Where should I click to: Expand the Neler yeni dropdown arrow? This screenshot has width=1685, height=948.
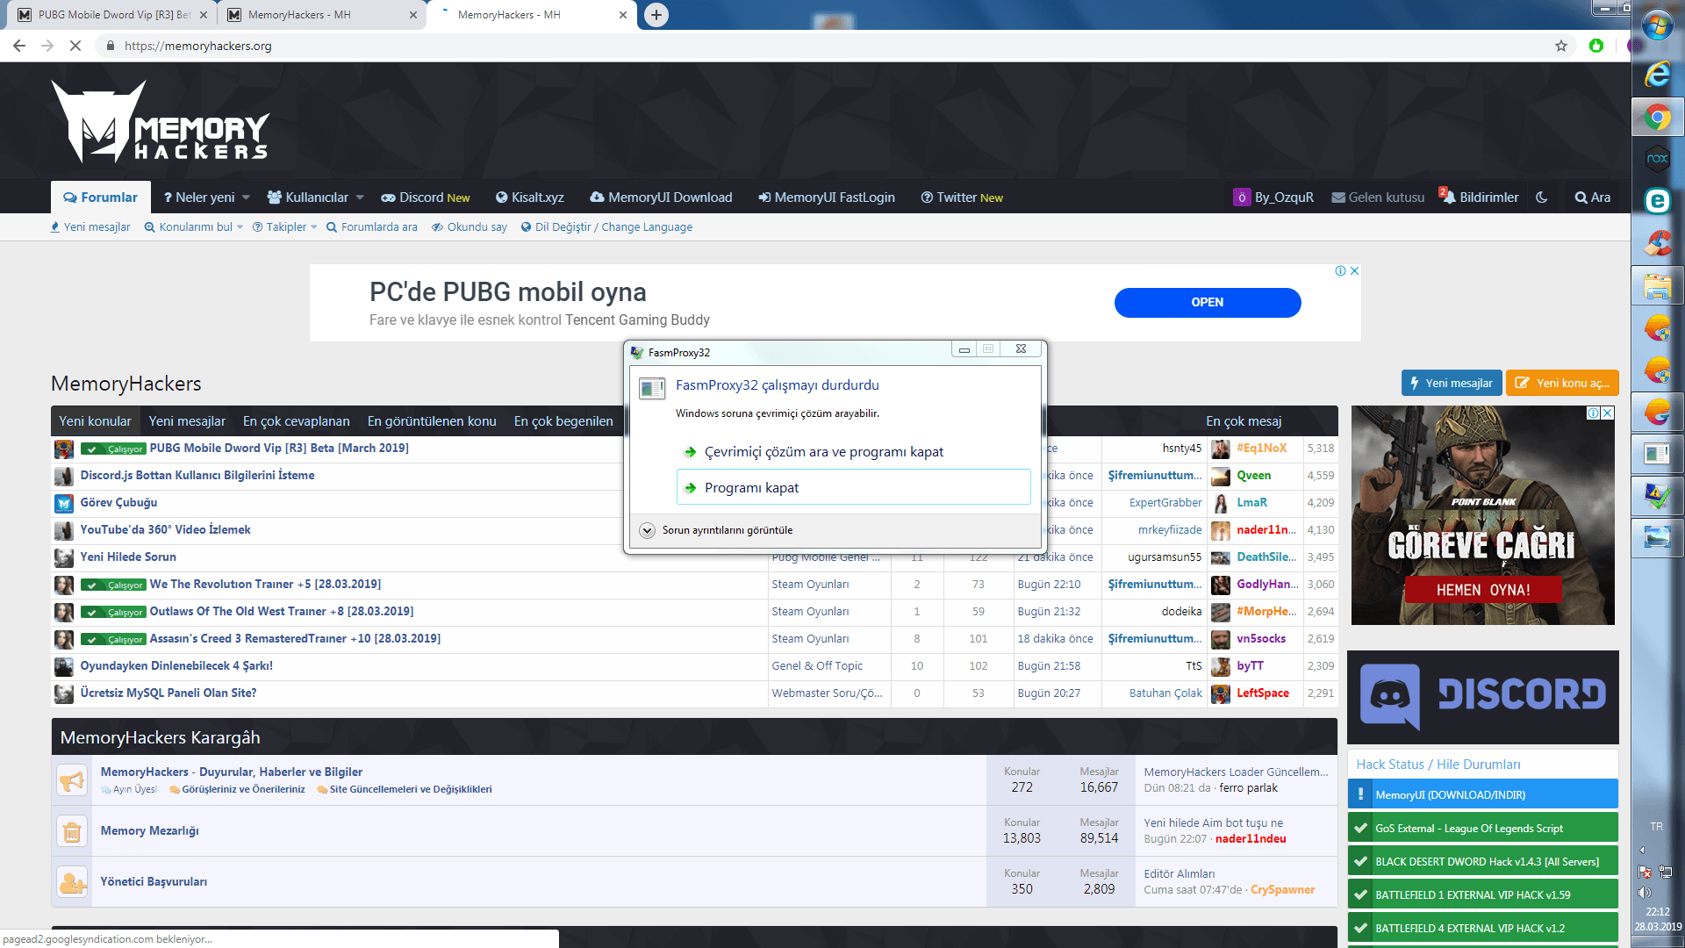coord(246,197)
